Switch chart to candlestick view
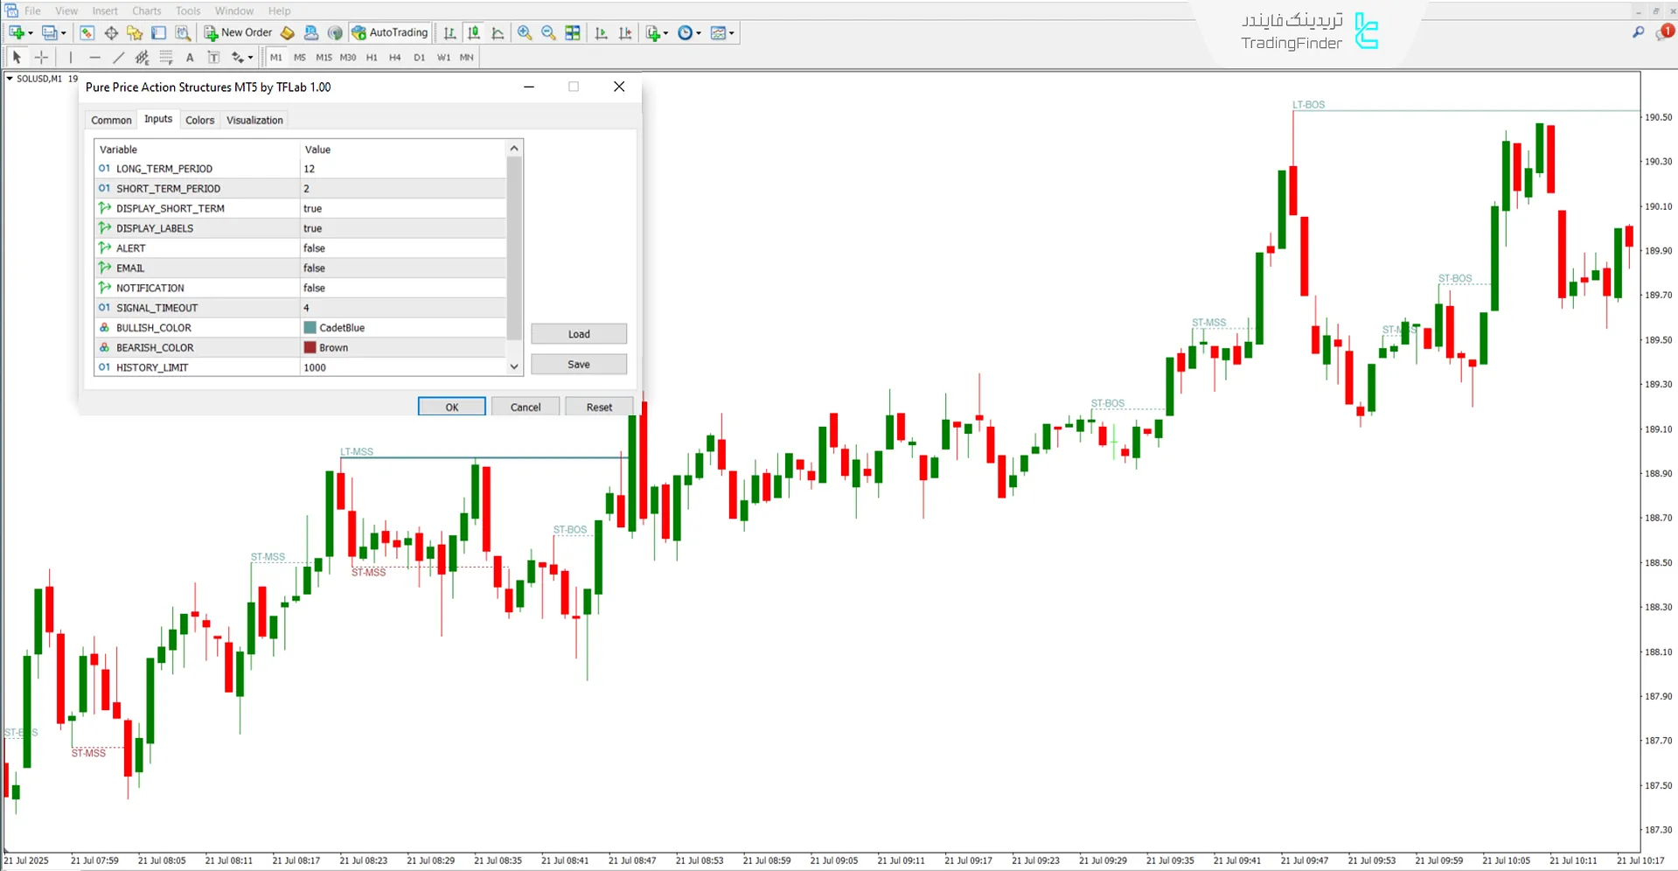This screenshot has height=871, width=1678. 475,33
